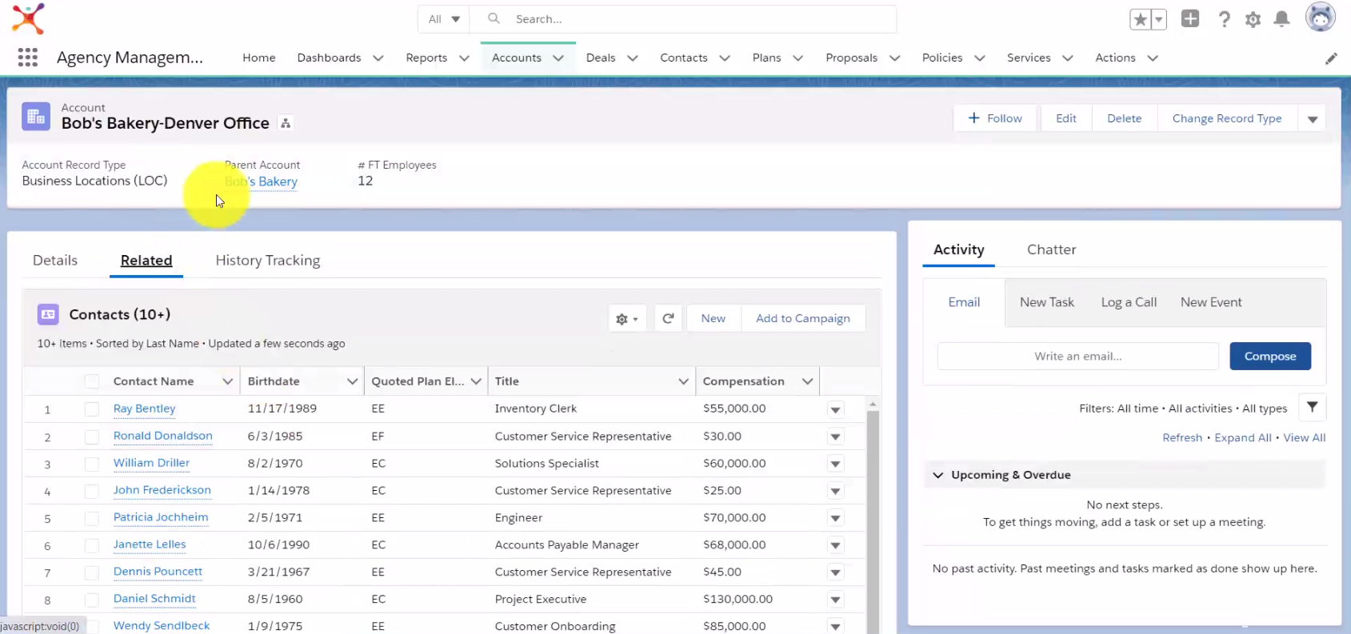Viewport: 1351px width, 634px height.
Task: Click the Account building icon
Action: [36, 117]
